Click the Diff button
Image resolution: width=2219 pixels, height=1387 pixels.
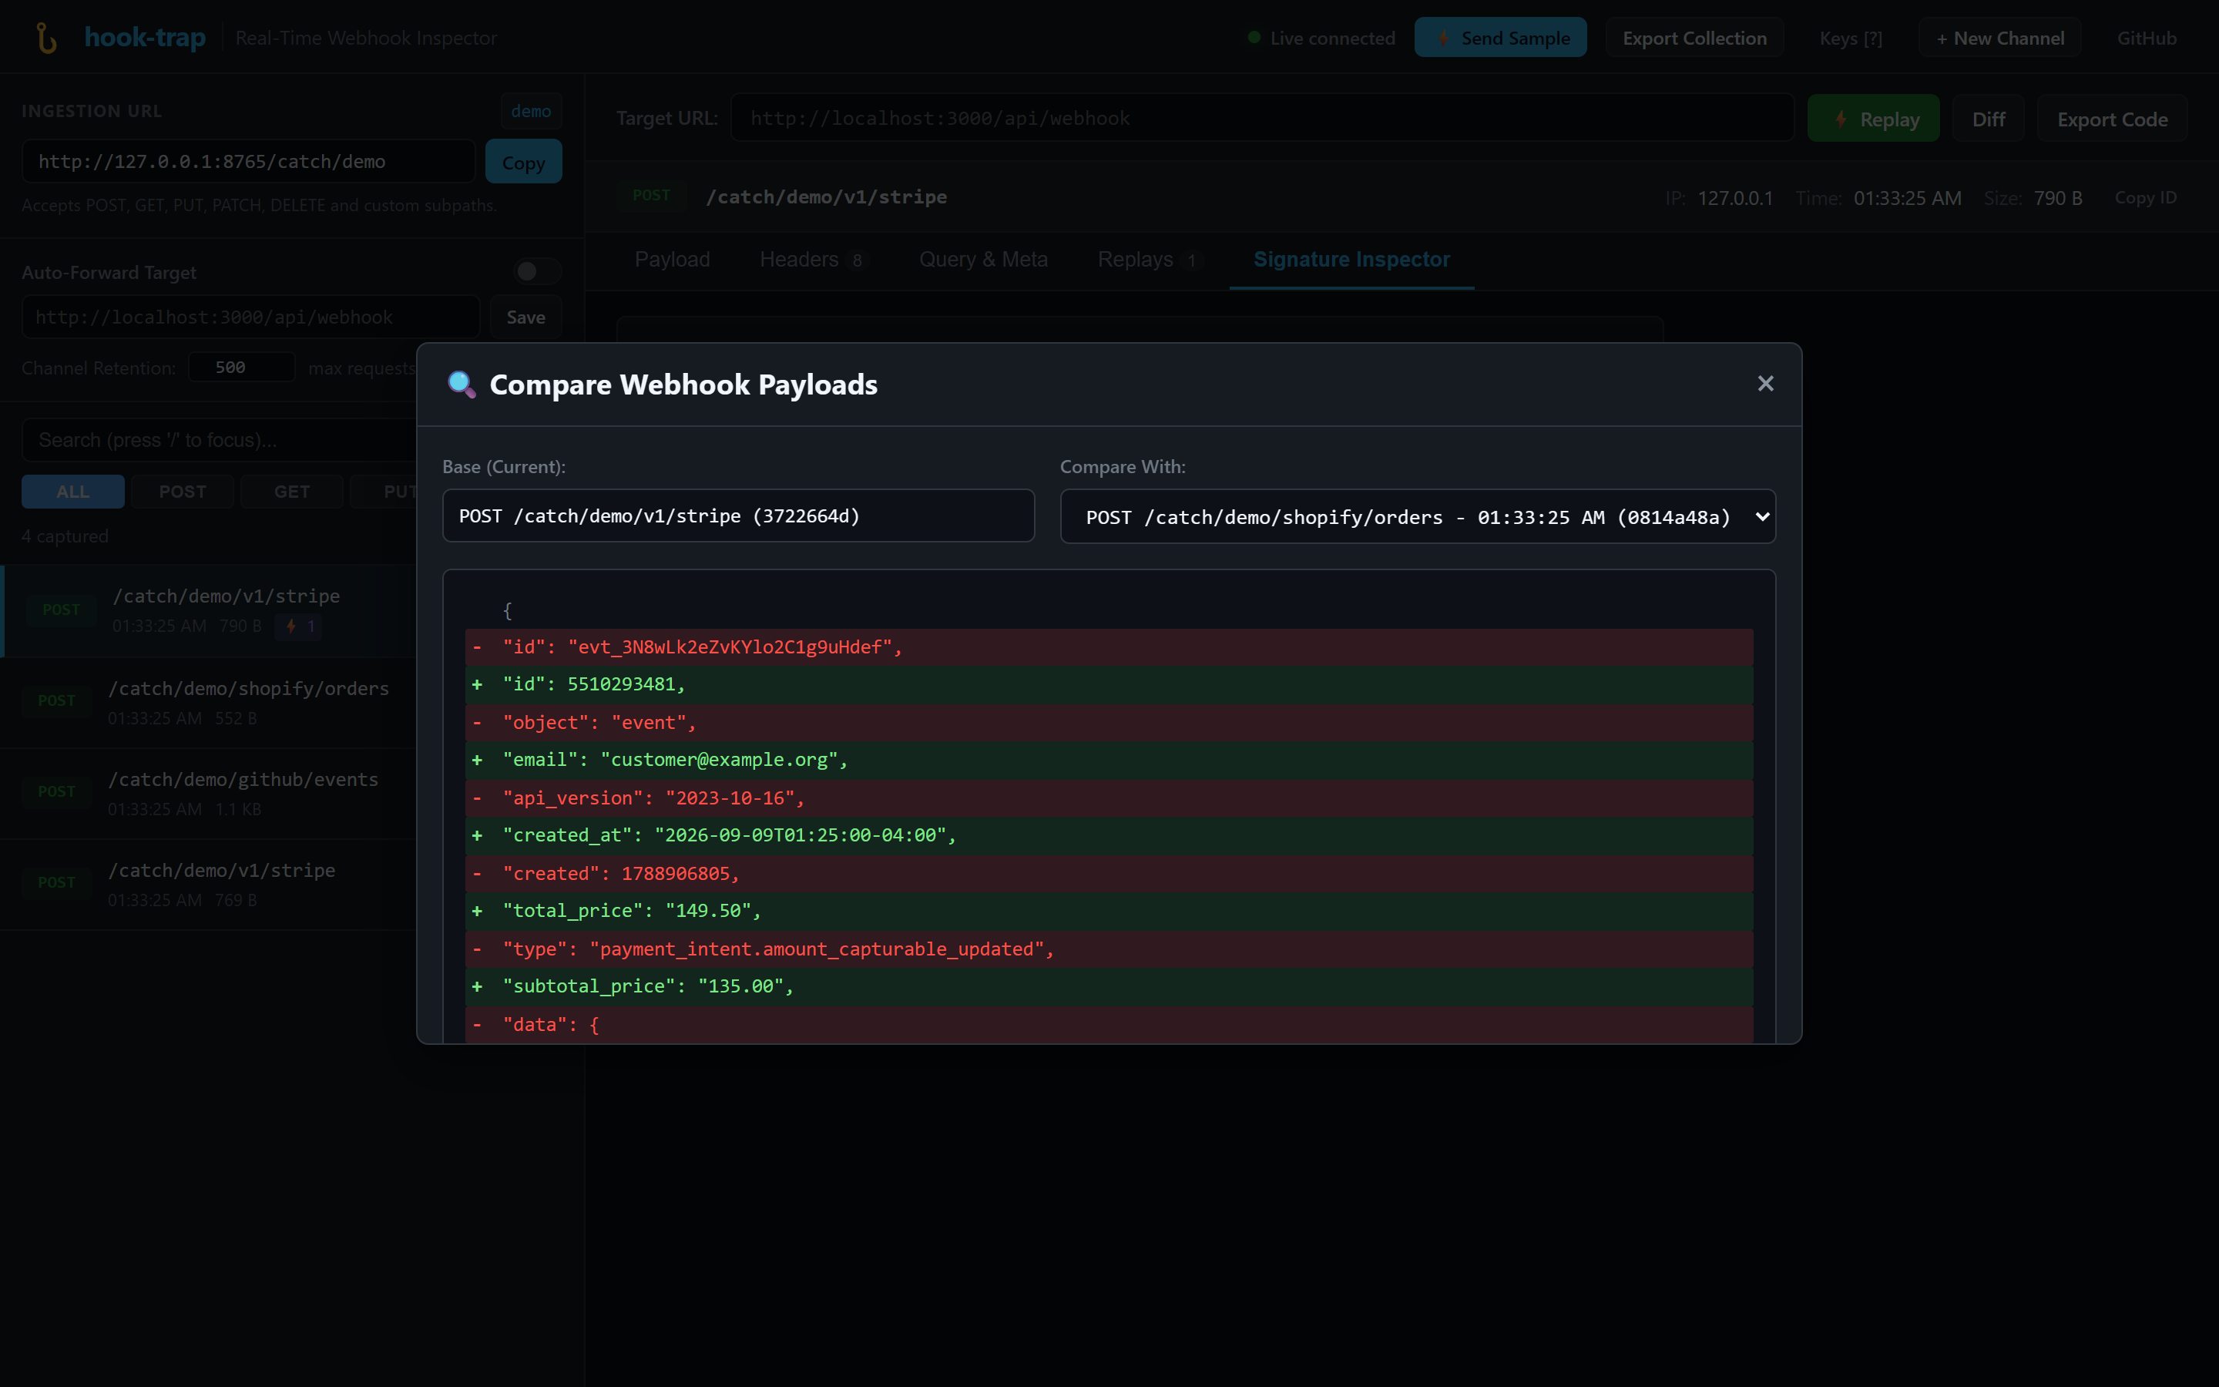tap(1988, 119)
